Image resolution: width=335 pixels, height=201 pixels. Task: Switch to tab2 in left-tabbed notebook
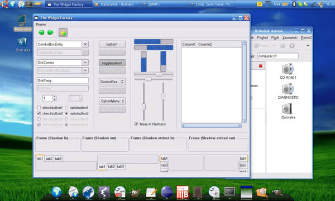pyautogui.click(x=165, y=165)
